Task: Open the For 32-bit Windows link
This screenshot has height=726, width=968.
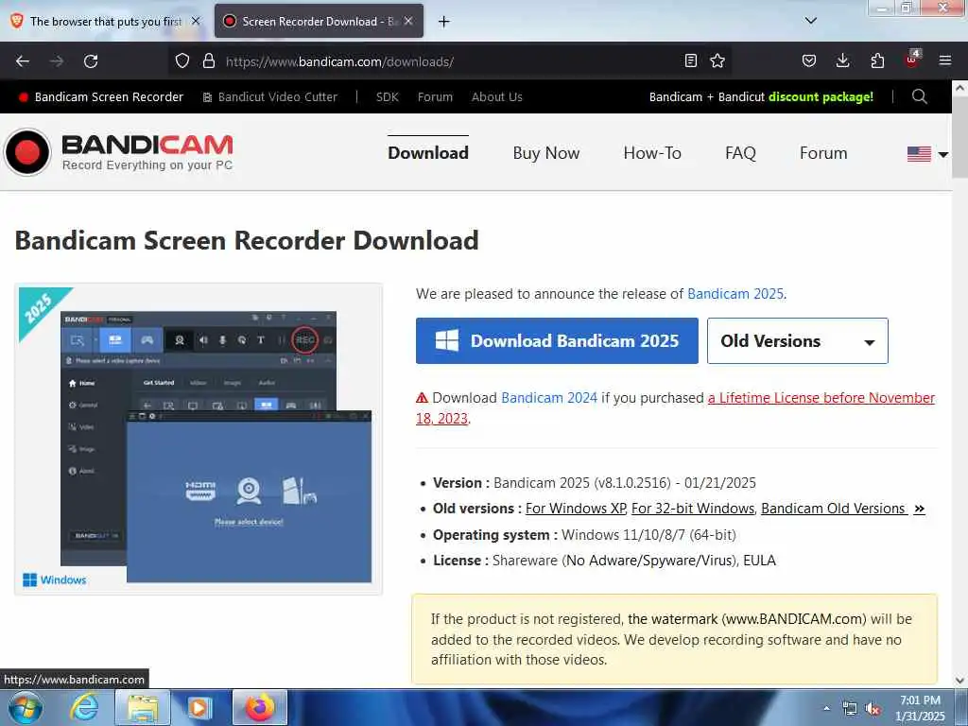Action: (693, 508)
